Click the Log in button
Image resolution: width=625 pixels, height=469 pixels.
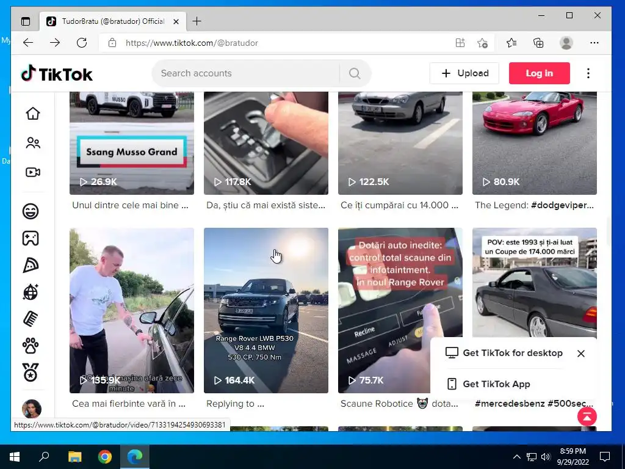[x=540, y=73]
